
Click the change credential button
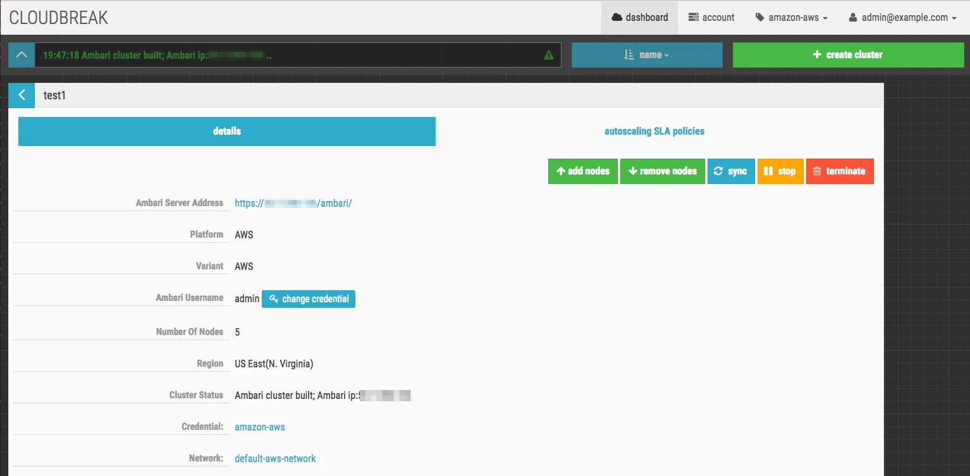(309, 299)
